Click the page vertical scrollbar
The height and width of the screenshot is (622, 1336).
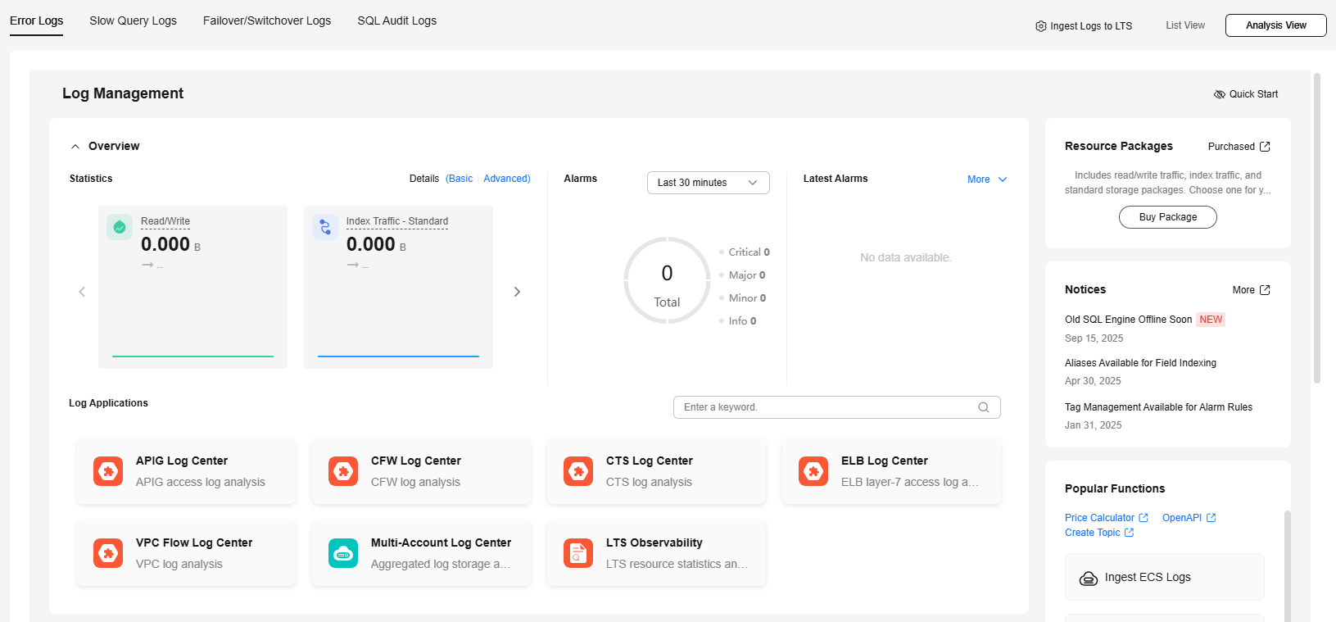(x=1316, y=229)
